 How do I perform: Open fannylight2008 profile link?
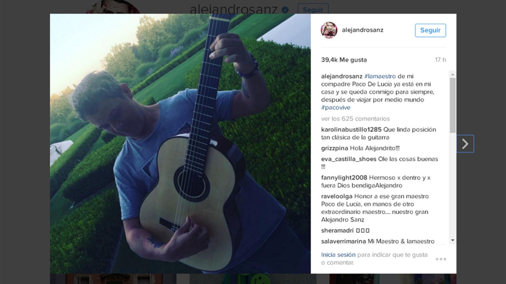(x=344, y=178)
